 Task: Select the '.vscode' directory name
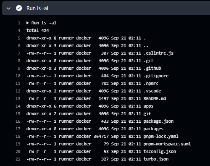tap(152, 91)
